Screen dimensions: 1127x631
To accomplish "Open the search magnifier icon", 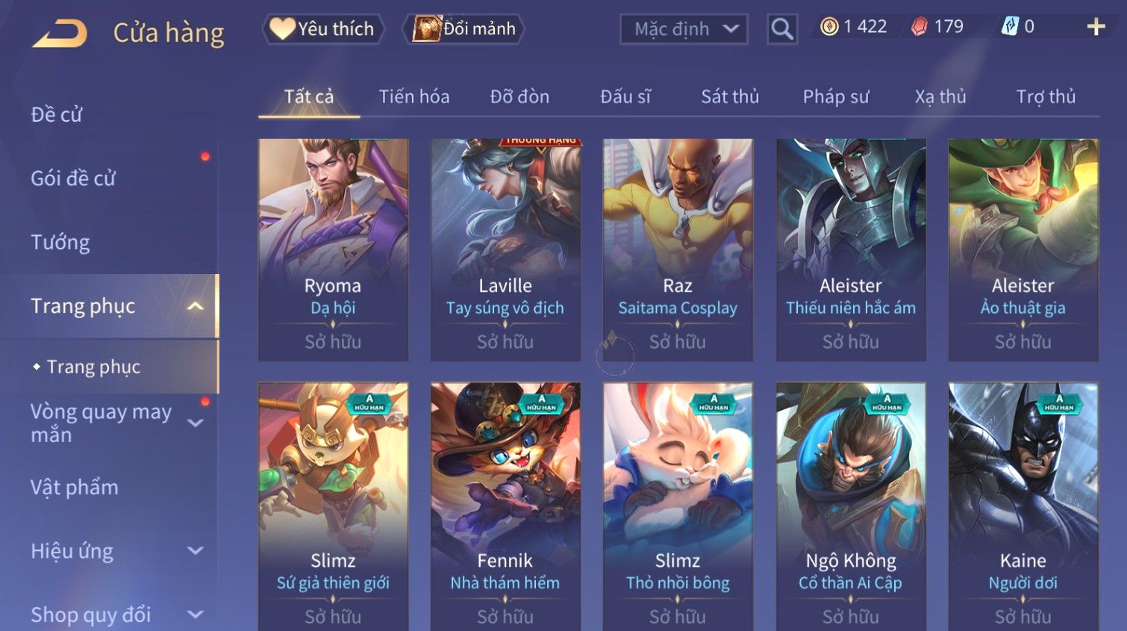I will click(x=781, y=29).
